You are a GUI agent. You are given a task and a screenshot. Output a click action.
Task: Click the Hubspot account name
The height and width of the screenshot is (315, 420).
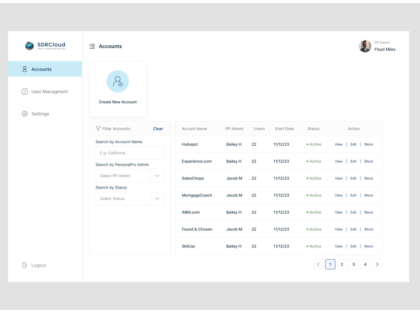click(190, 144)
